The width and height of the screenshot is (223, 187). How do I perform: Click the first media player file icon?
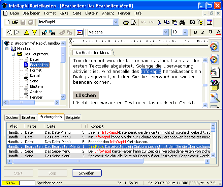[x=214, y=46]
